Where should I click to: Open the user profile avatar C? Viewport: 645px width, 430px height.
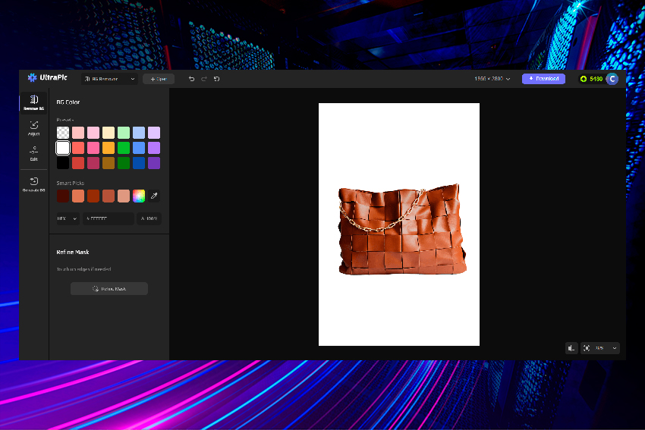tap(612, 79)
